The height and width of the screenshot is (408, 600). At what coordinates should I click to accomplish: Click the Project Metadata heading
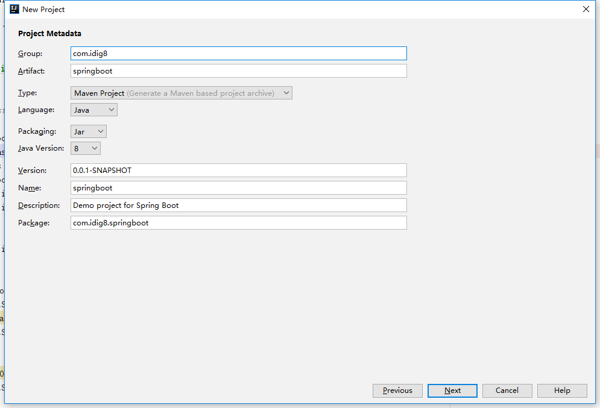click(x=49, y=34)
